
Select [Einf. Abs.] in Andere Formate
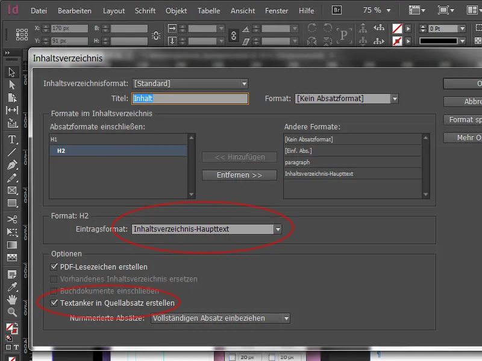coord(352,151)
